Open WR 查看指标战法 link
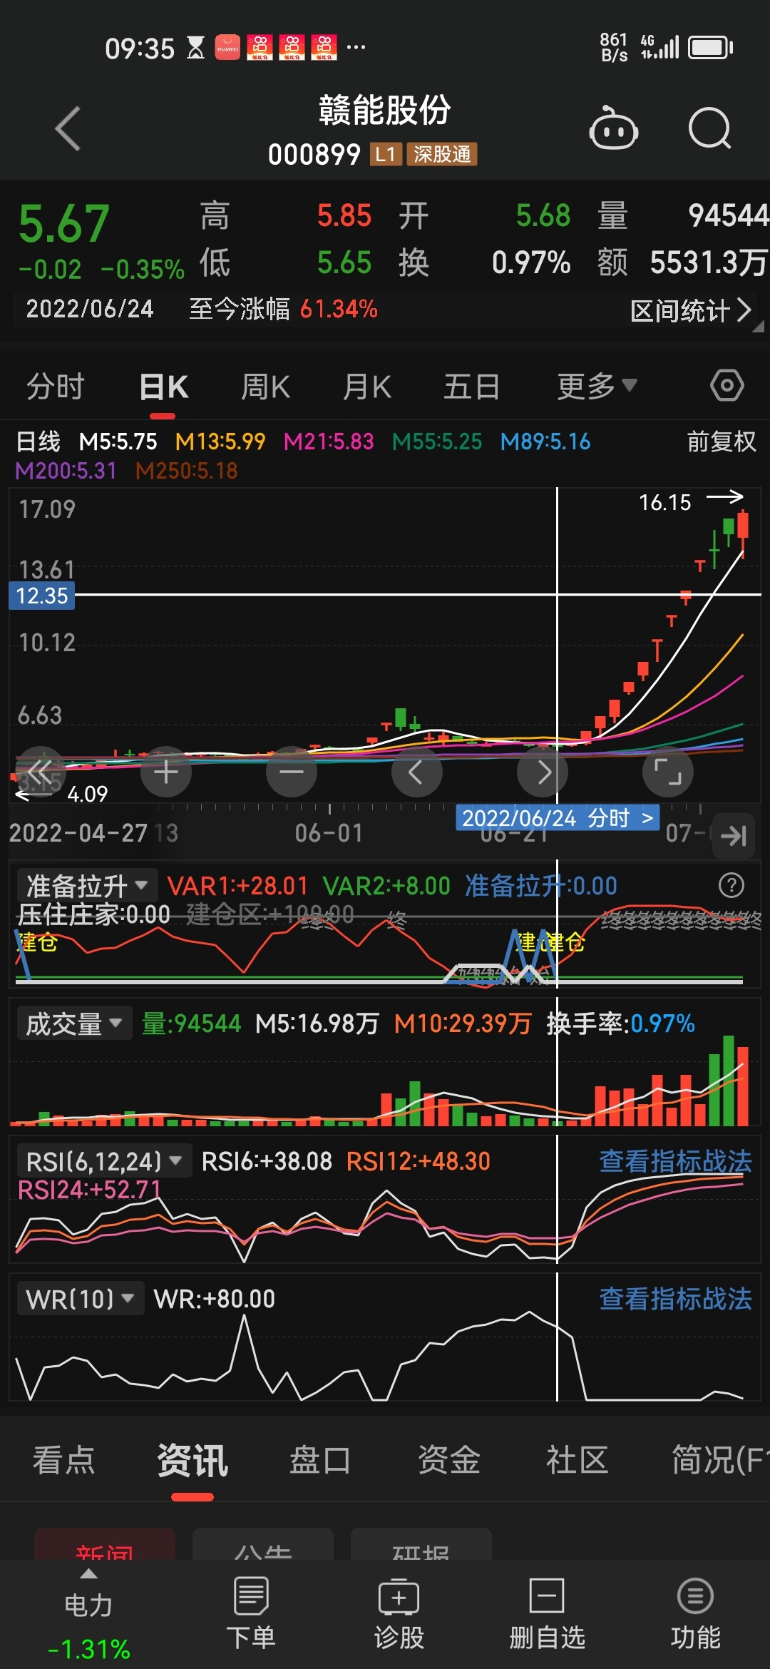770x1669 pixels. 675,1299
